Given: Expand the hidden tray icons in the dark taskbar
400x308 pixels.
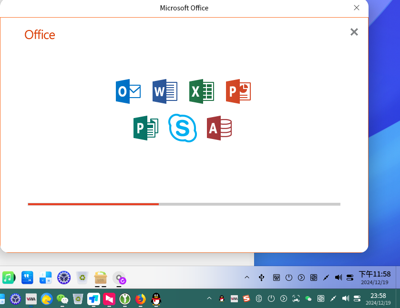Looking at the screenshot, I should 209,298.
